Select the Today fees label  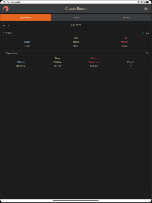coord(27,42)
